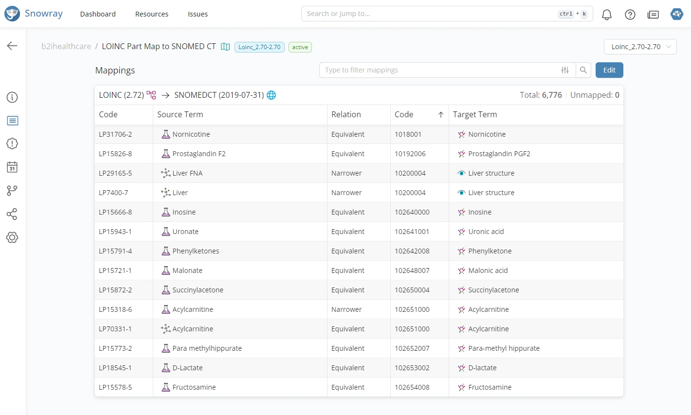
Task: Open the Dashboard menu item
Action: 98,14
